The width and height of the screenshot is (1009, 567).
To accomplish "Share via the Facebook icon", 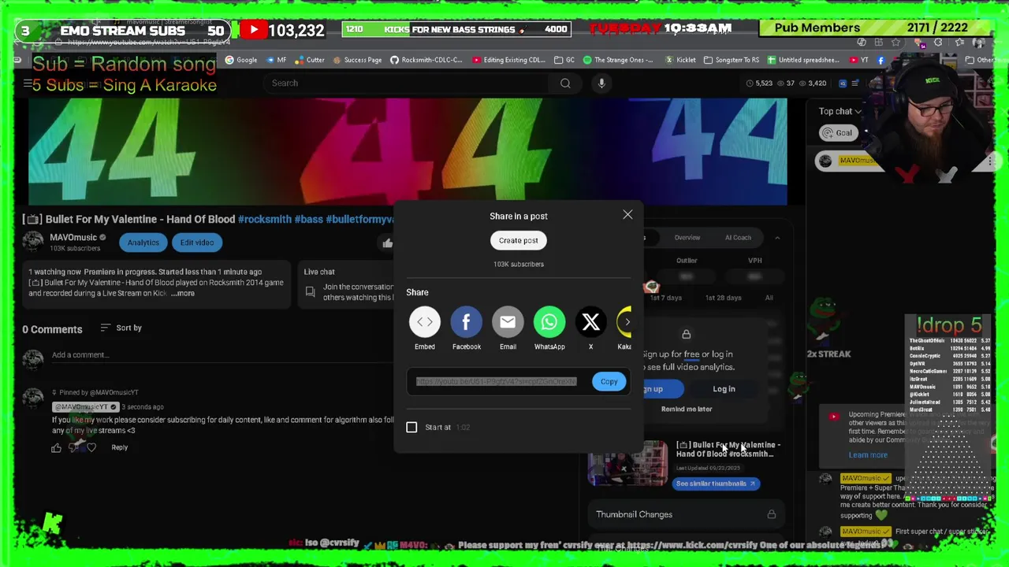I will point(466,322).
